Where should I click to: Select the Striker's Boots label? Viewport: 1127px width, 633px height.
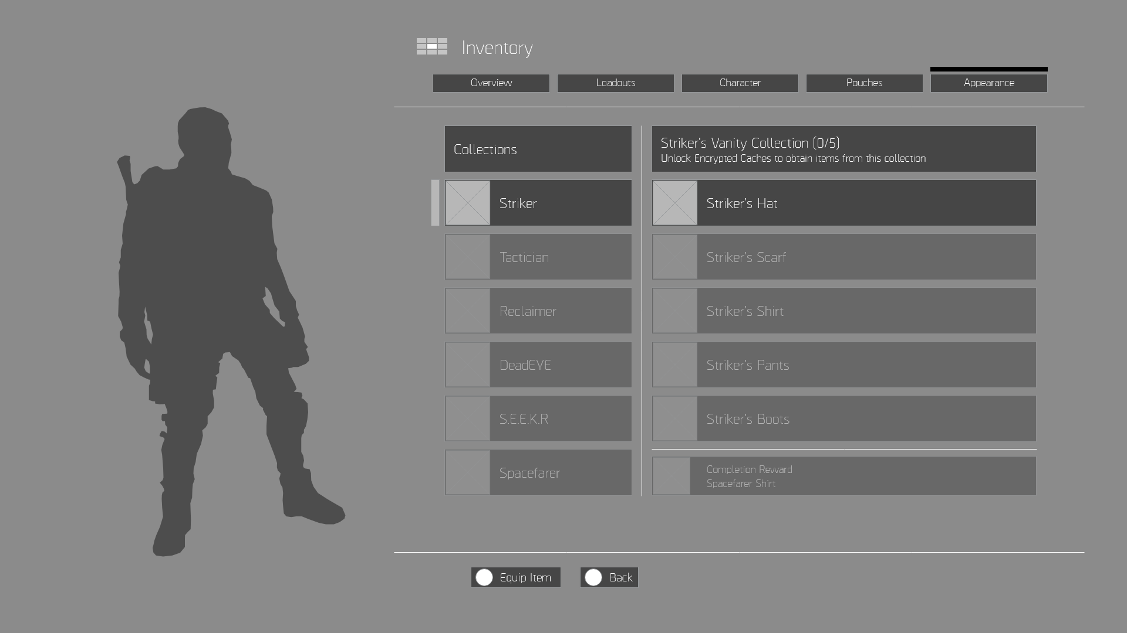748,419
